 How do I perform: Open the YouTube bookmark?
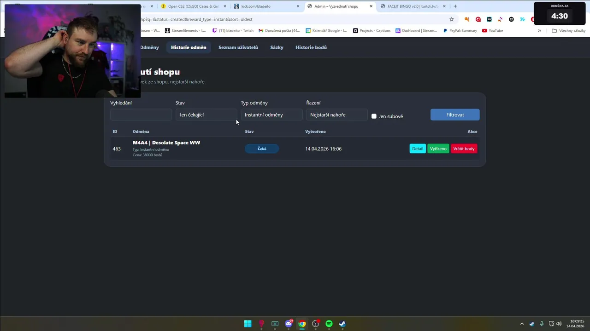click(x=492, y=31)
